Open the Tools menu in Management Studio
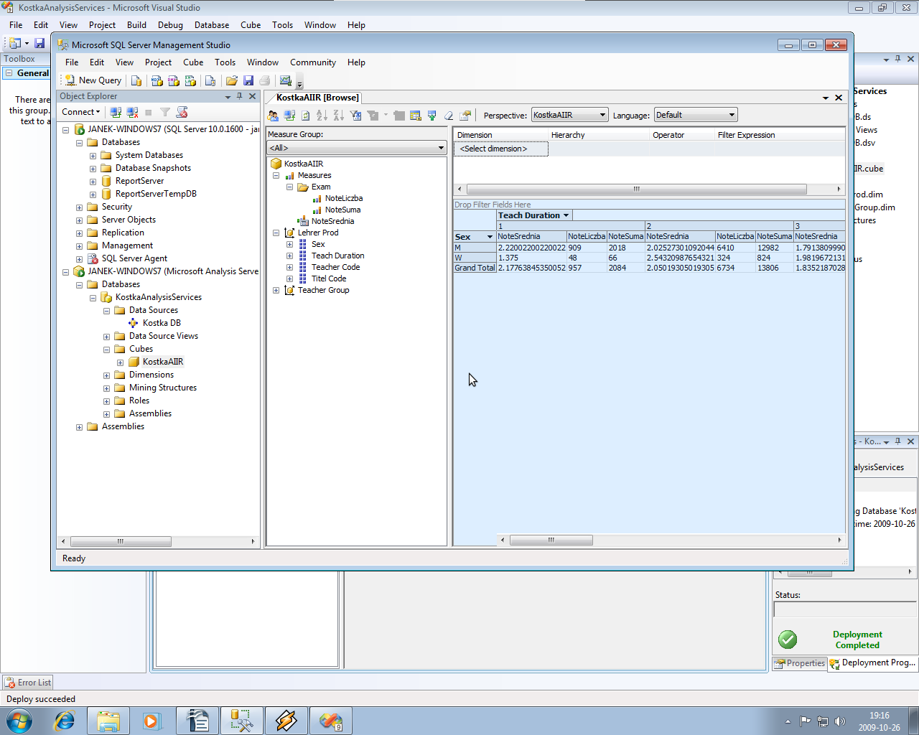Viewport: 919px width, 735px height. (225, 62)
